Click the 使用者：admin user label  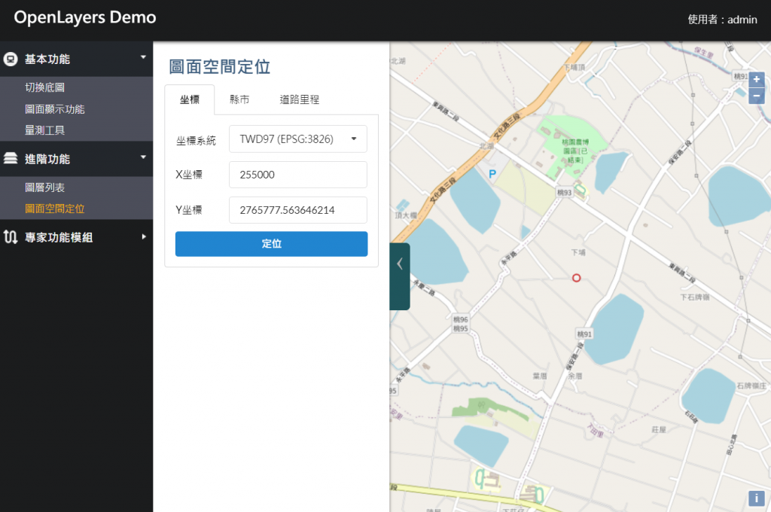(x=722, y=20)
